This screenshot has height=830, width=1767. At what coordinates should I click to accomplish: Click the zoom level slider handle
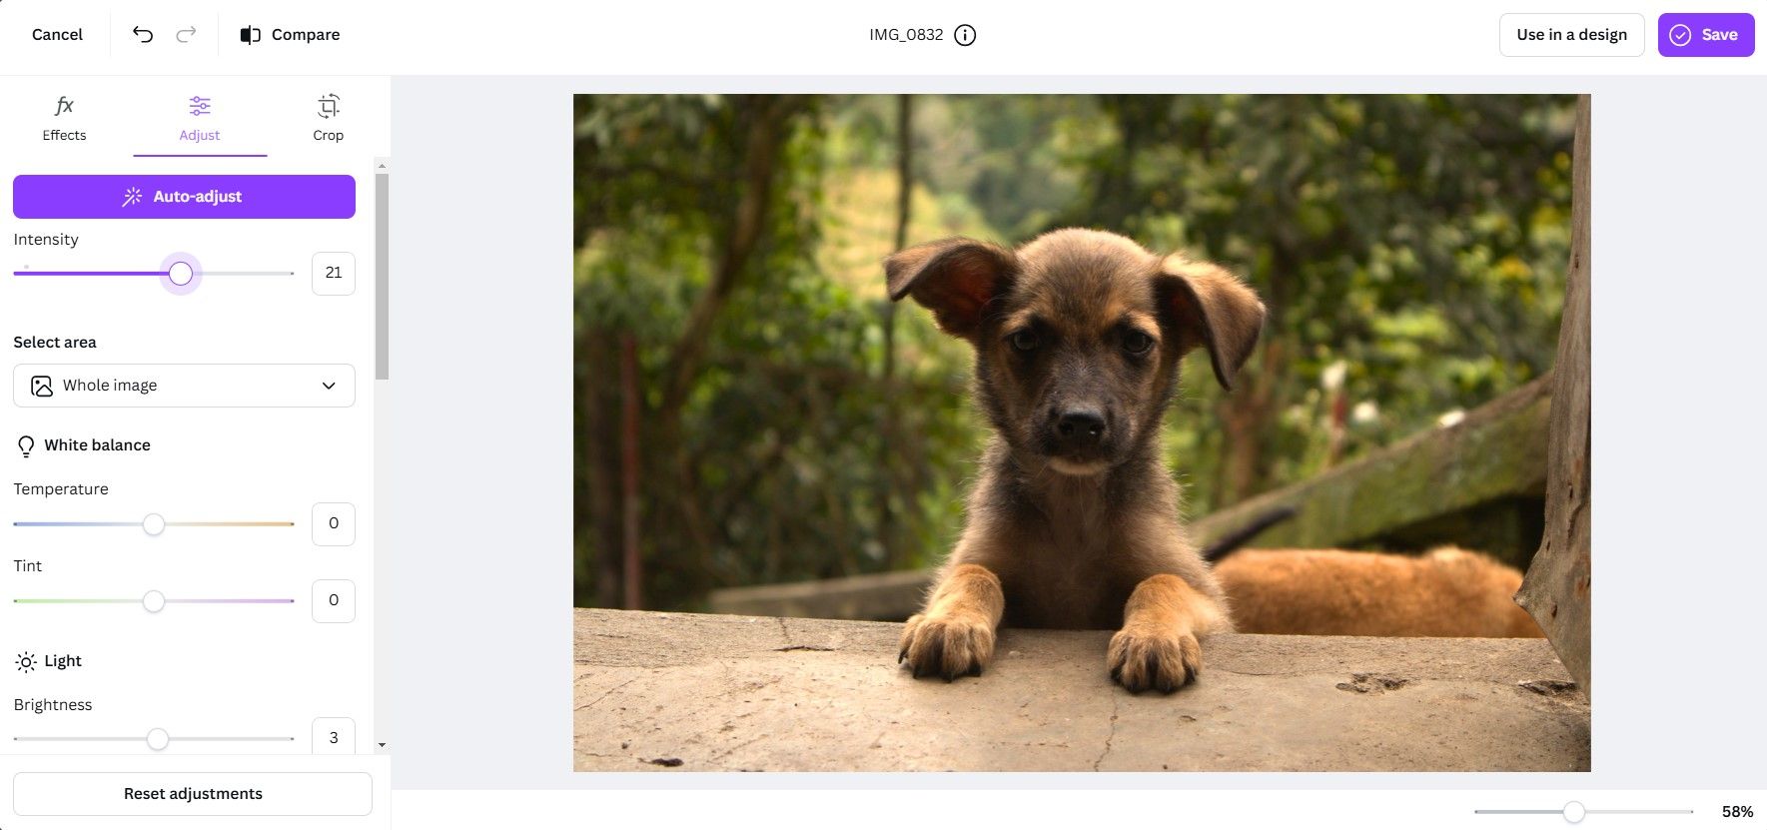pyautogui.click(x=1574, y=812)
